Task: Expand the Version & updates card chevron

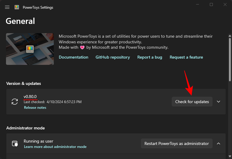Action: (219, 102)
